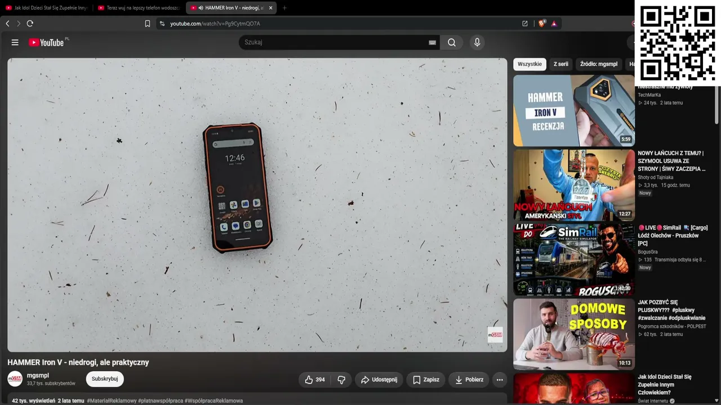Open the 'mgsmpl' channel name link

pos(38,375)
